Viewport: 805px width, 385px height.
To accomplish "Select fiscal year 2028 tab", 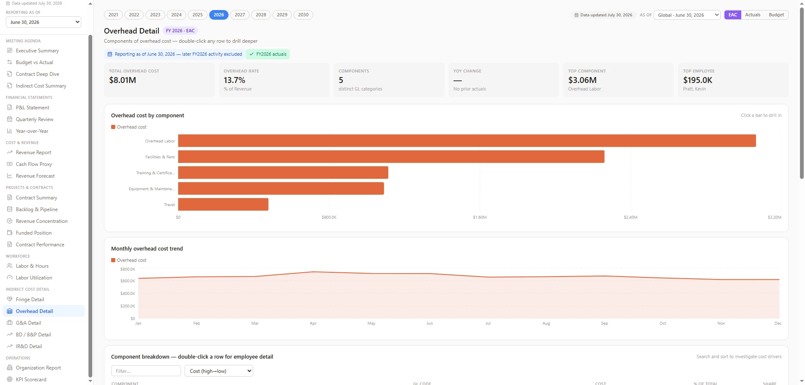I will click(261, 15).
